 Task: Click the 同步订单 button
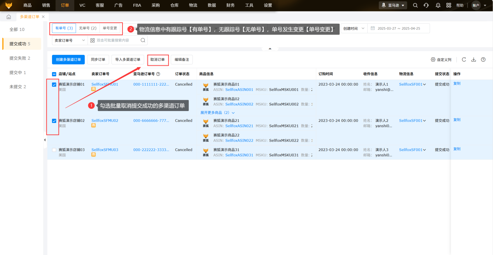(98, 60)
